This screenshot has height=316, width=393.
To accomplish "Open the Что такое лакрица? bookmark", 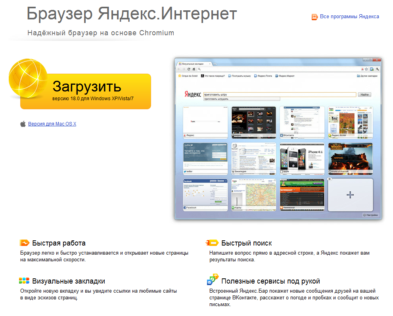I will pos(213,76).
